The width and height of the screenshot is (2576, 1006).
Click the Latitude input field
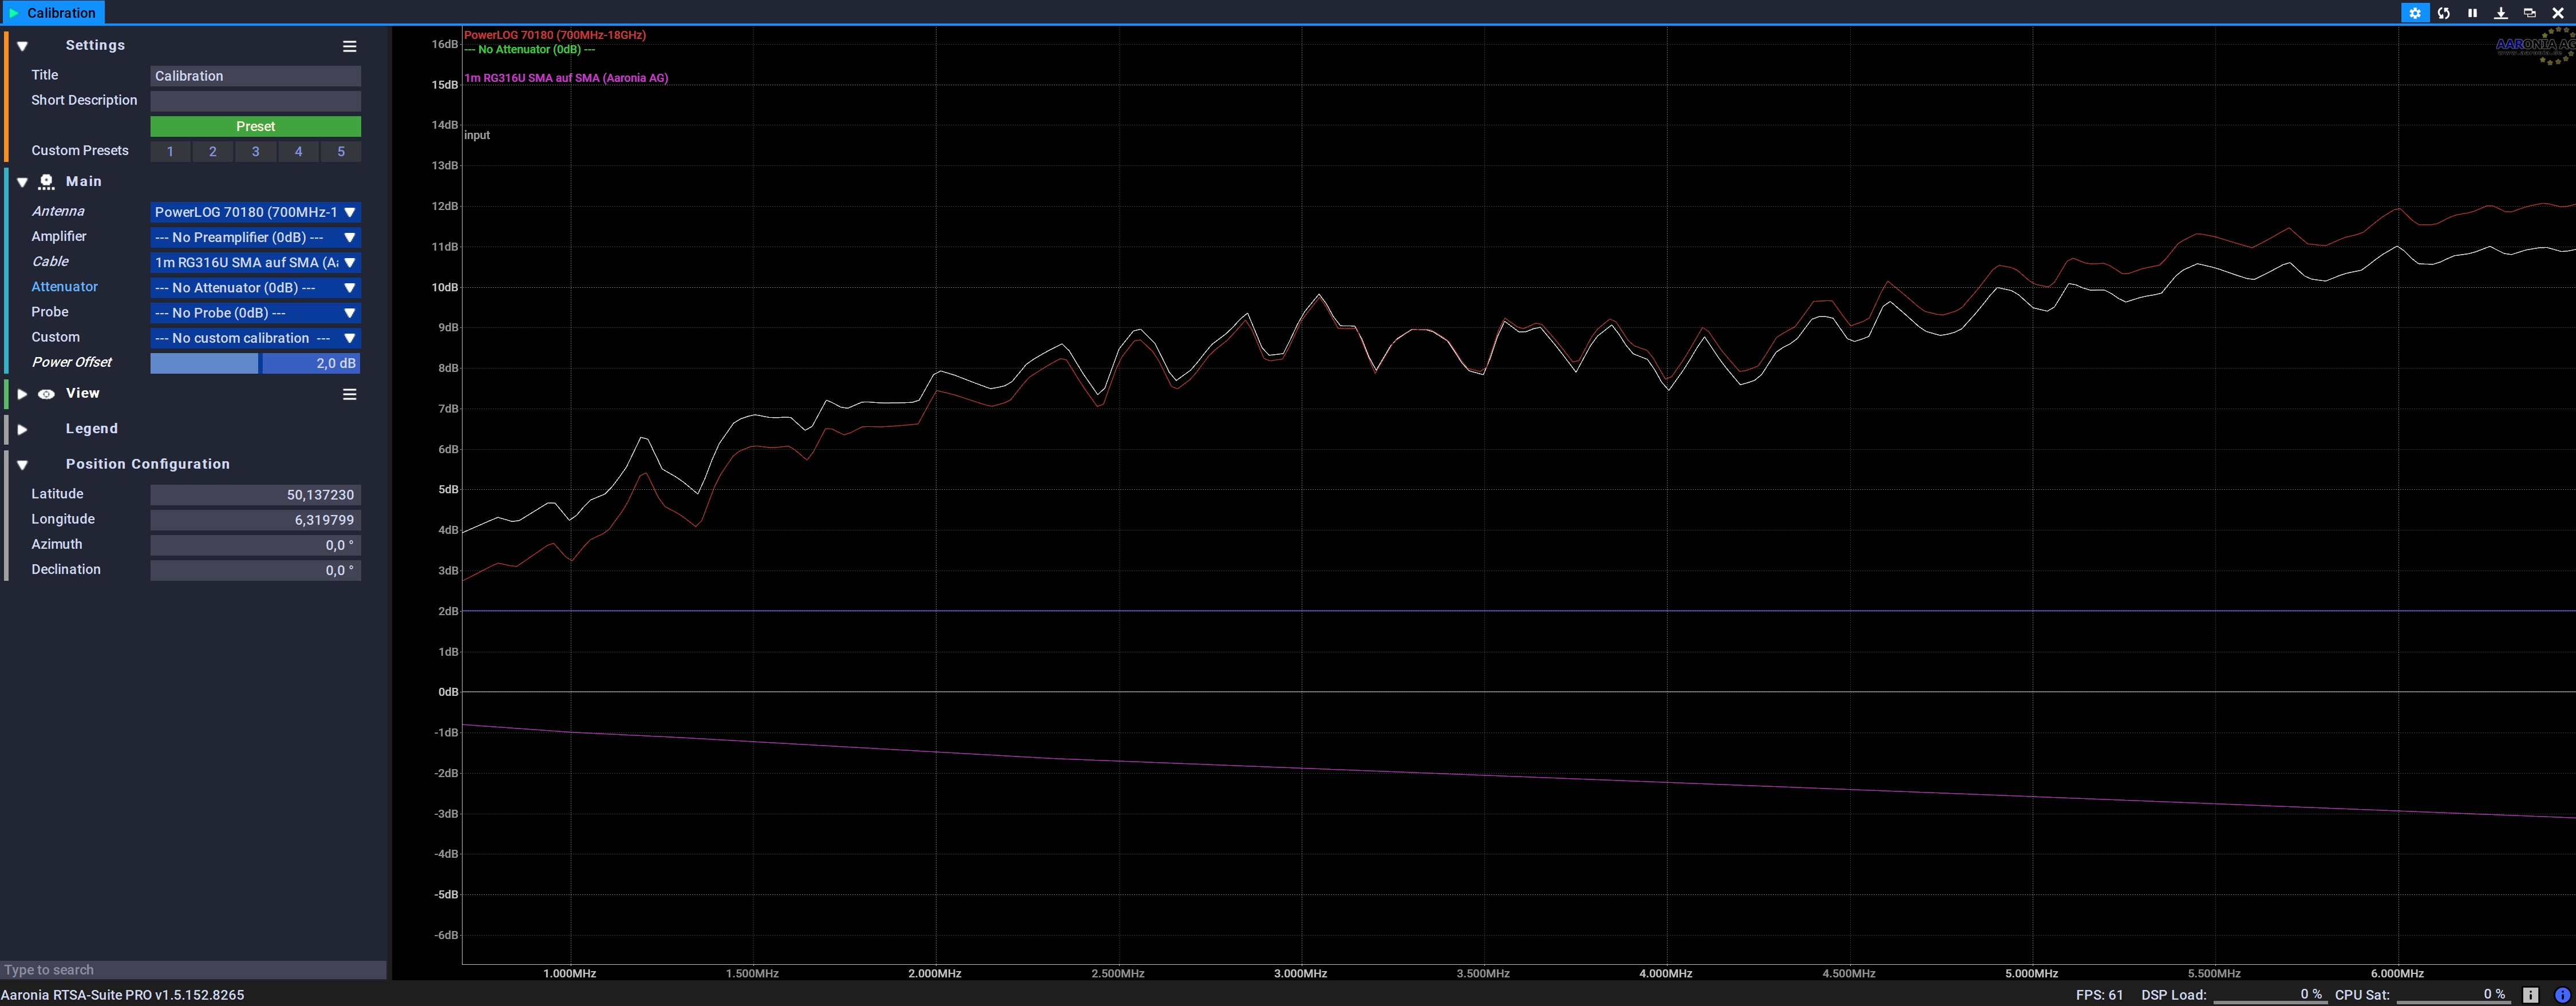[x=255, y=495]
